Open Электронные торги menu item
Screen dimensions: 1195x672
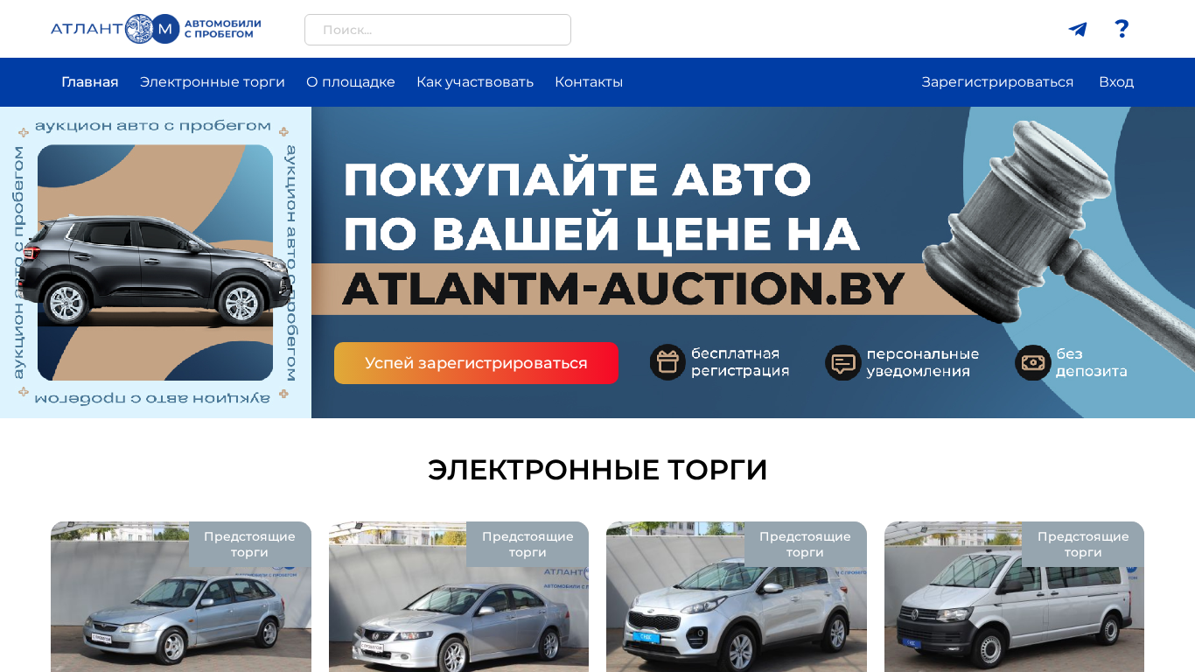click(213, 82)
